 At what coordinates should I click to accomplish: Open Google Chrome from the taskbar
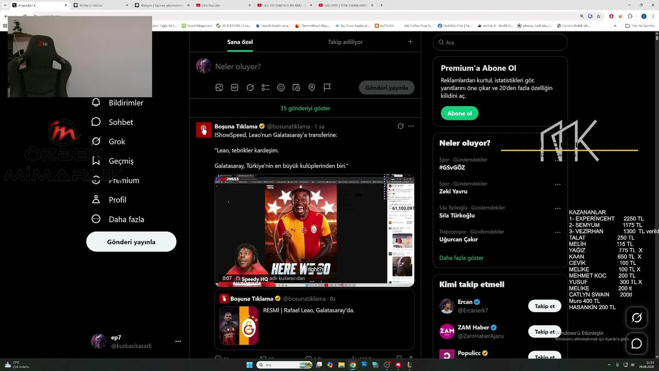point(353,365)
